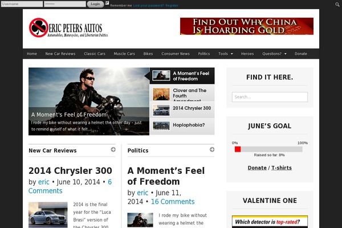Click the Register link
This screenshot has height=228, width=342.
pyautogui.click(x=172, y=6)
